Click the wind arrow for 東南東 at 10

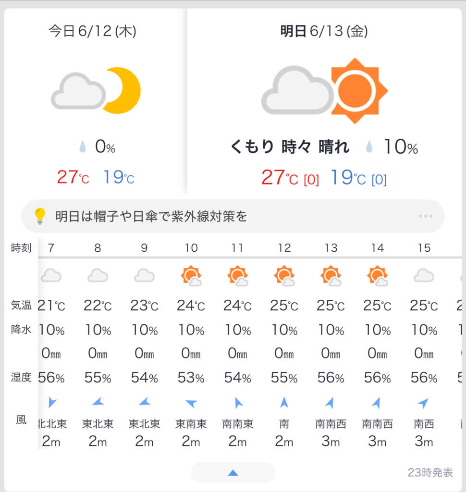(x=191, y=403)
